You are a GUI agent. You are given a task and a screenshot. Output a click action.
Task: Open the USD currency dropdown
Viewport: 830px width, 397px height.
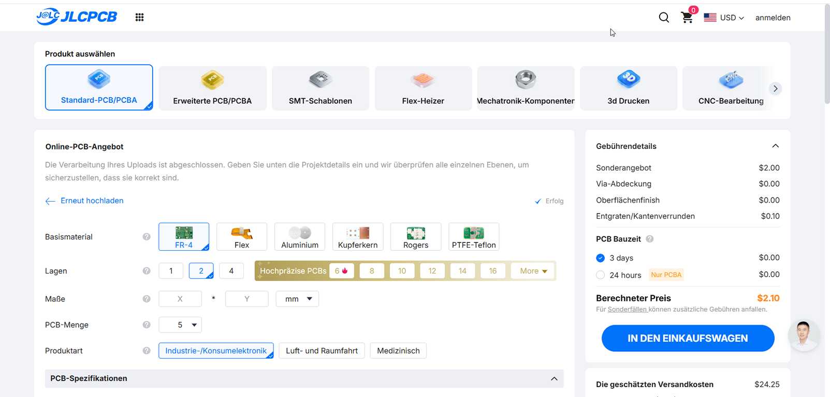724,18
